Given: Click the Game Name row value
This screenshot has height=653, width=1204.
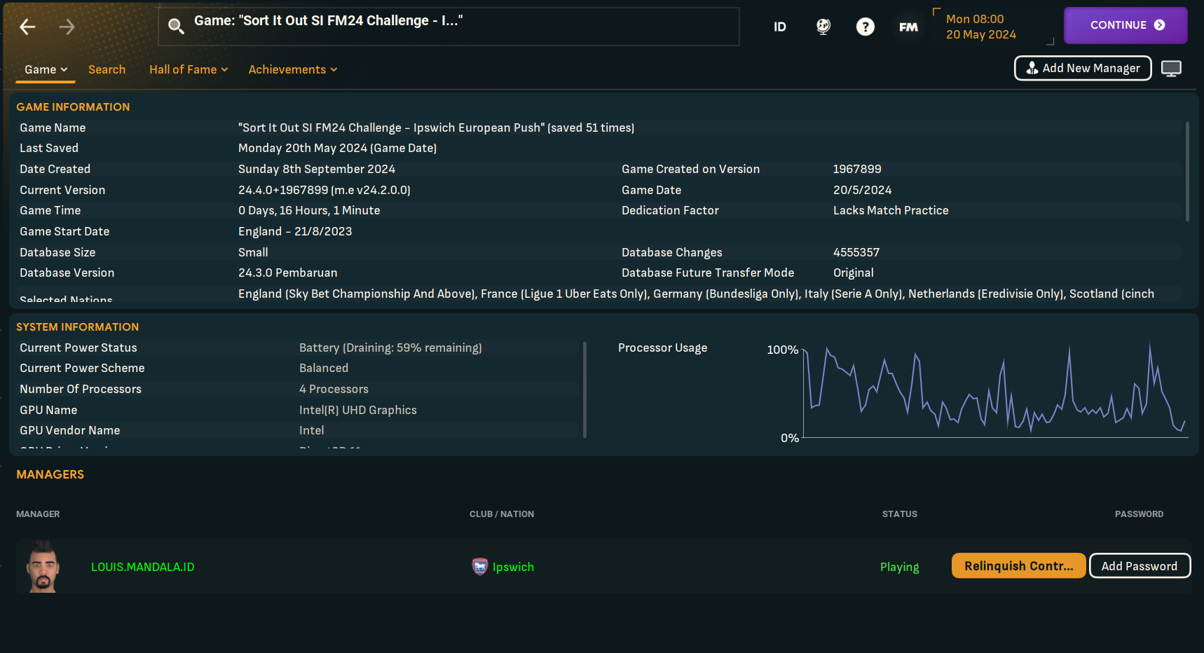Looking at the screenshot, I should coord(436,128).
